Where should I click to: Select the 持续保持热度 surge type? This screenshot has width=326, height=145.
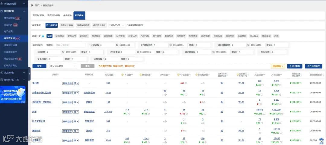point(83,25)
